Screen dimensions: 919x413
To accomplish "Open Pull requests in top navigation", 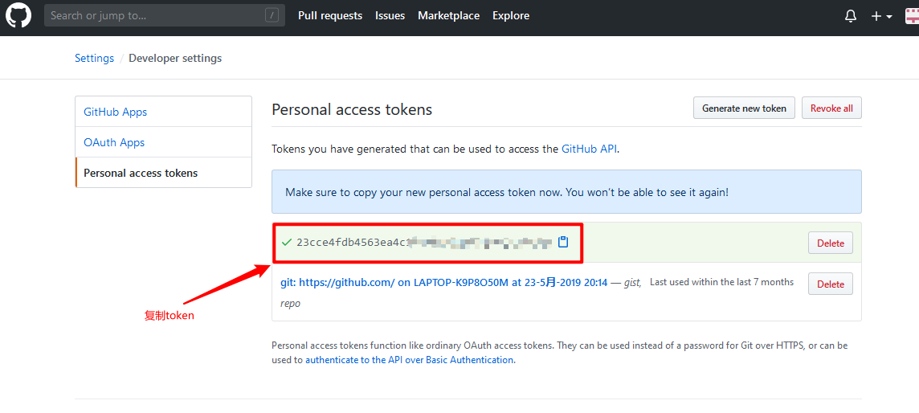I will (x=330, y=15).
